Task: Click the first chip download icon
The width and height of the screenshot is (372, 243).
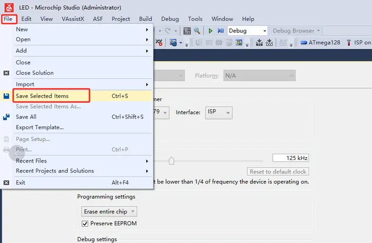Action: tap(259, 42)
